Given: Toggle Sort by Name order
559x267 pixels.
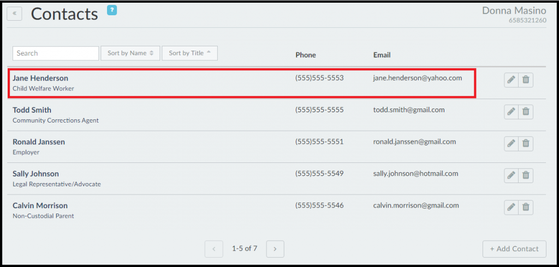Looking at the screenshot, I should (130, 53).
